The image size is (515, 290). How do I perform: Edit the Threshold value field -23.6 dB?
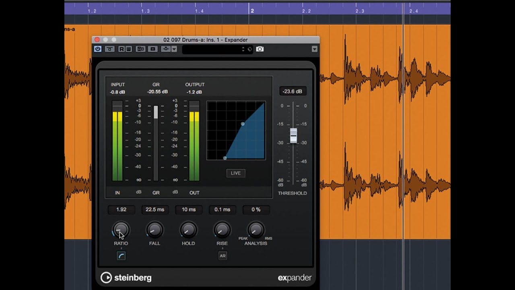pyautogui.click(x=293, y=91)
